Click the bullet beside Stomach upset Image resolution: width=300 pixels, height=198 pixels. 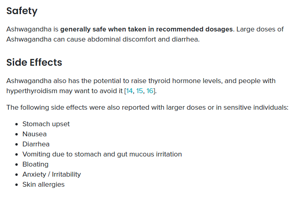pyautogui.click(x=17, y=124)
